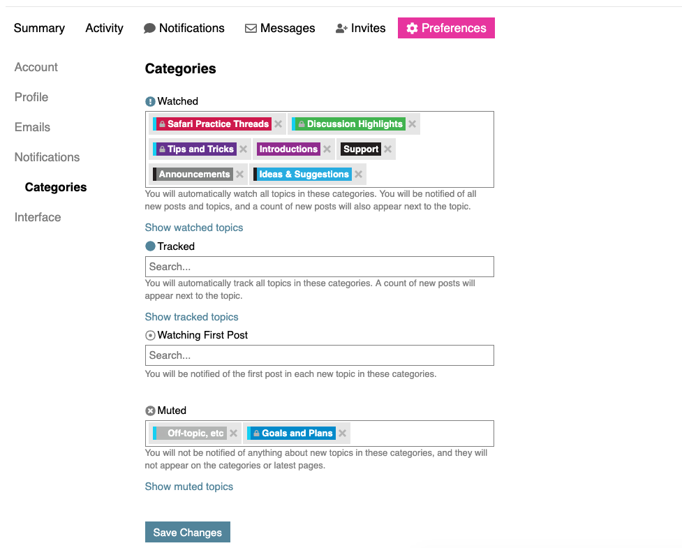Remove Safari Practice Threads from Watched
Screen dimensions: 682x548
(278, 124)
